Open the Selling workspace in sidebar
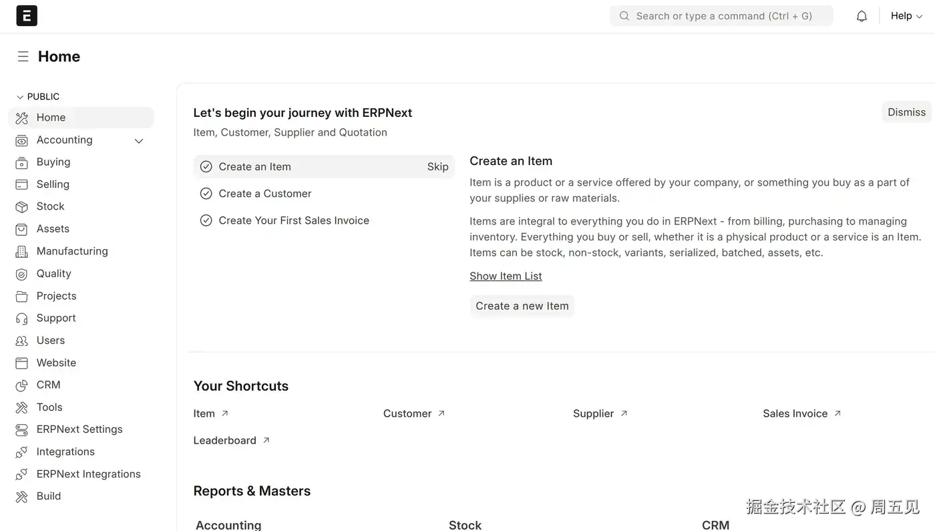The image size is (935, 531). pyautogui.click(x=53, y=184)
